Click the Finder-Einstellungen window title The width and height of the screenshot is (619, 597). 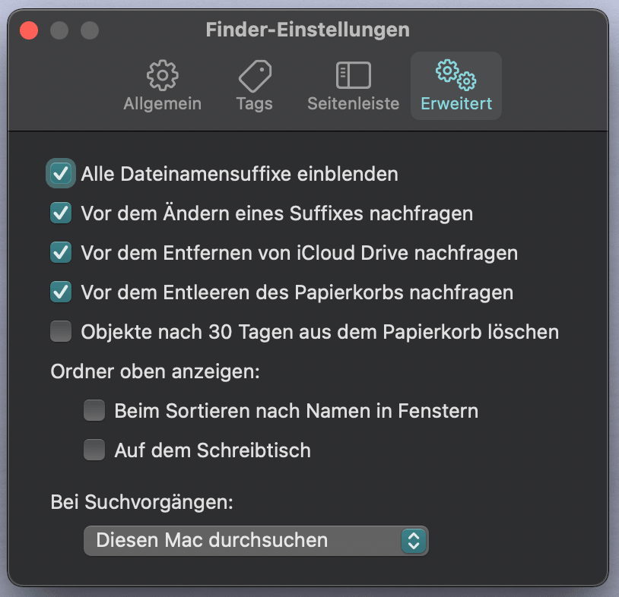[x=307, y=30]
